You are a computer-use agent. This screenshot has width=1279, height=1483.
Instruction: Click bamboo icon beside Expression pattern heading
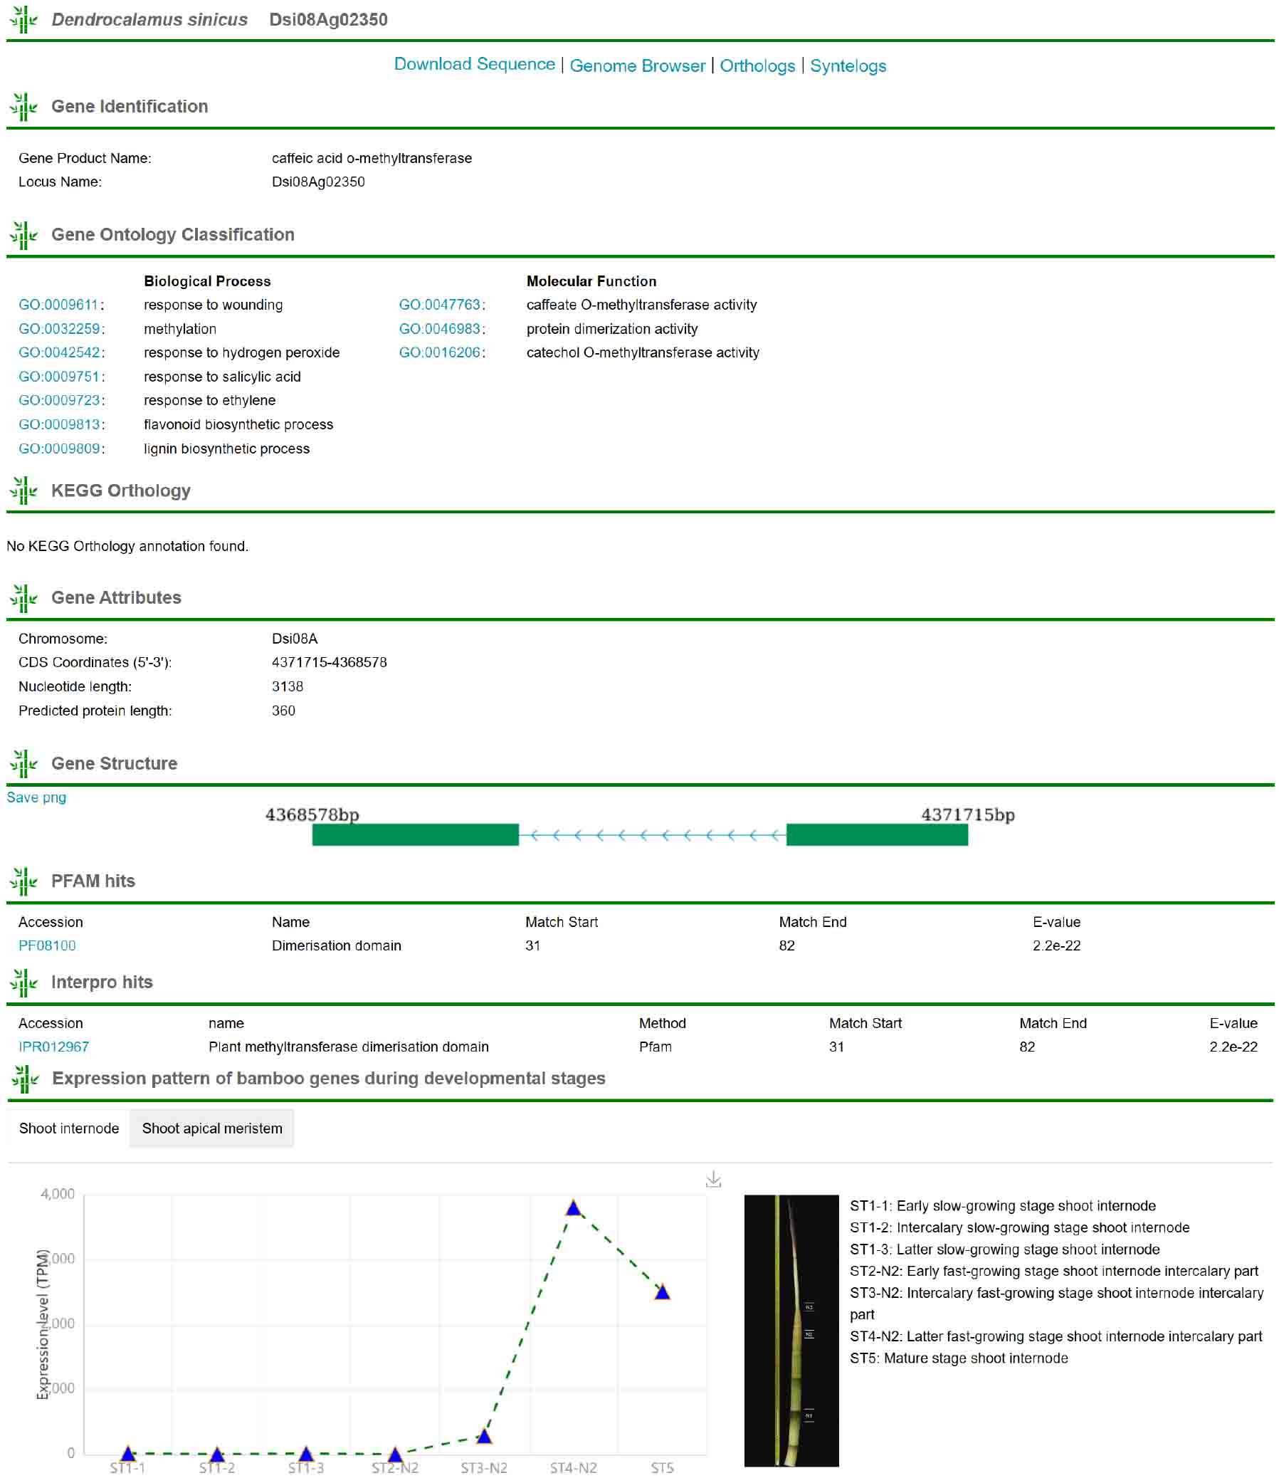[25, 1079]
